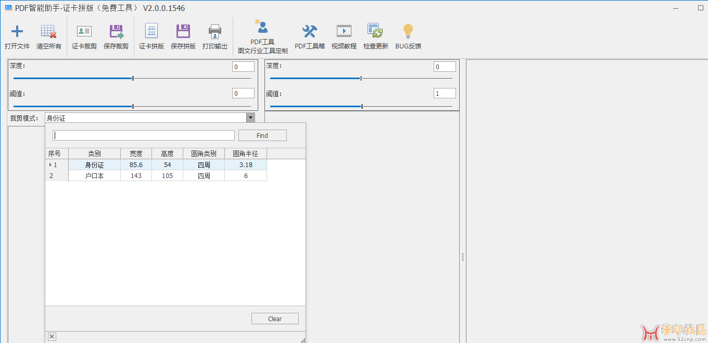Click radius cell with value 6
Image resolution: width=708 pixels, height=343 pixels.
pyautogui.click(x=245, y=175)
